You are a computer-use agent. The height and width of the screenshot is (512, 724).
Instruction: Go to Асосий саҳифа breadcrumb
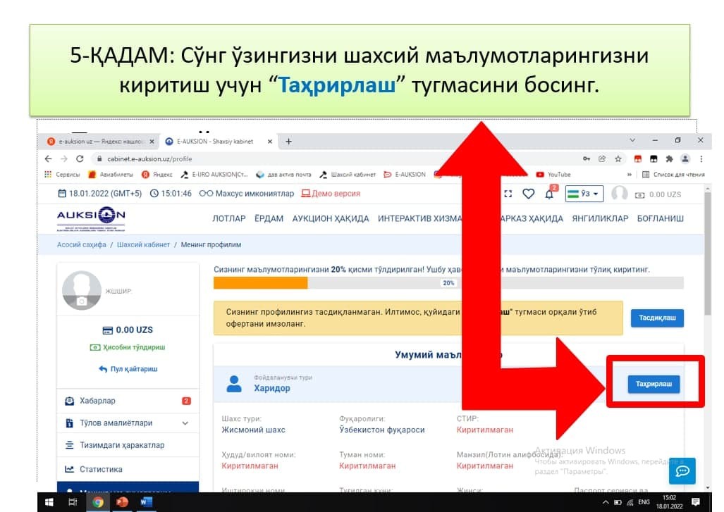click(81, 245)
